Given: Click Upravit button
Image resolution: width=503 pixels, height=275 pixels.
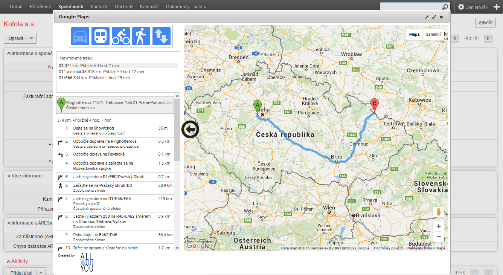Looking at the screenshot, I should (x=16, y=38).
